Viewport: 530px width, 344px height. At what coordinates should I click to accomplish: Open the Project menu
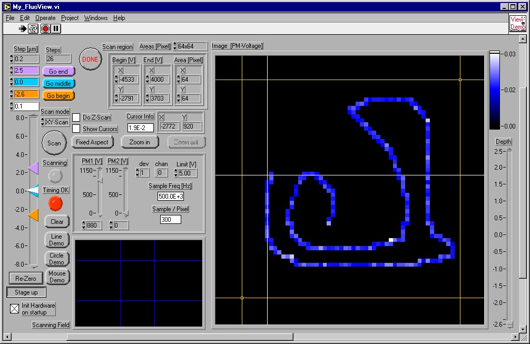pyautogui.click(x=70, y=18)
